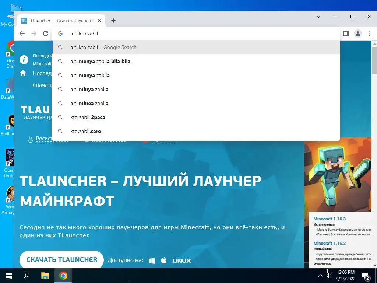Pick the suggestion 'a ti minya zabila'

[x=196, y=89]
